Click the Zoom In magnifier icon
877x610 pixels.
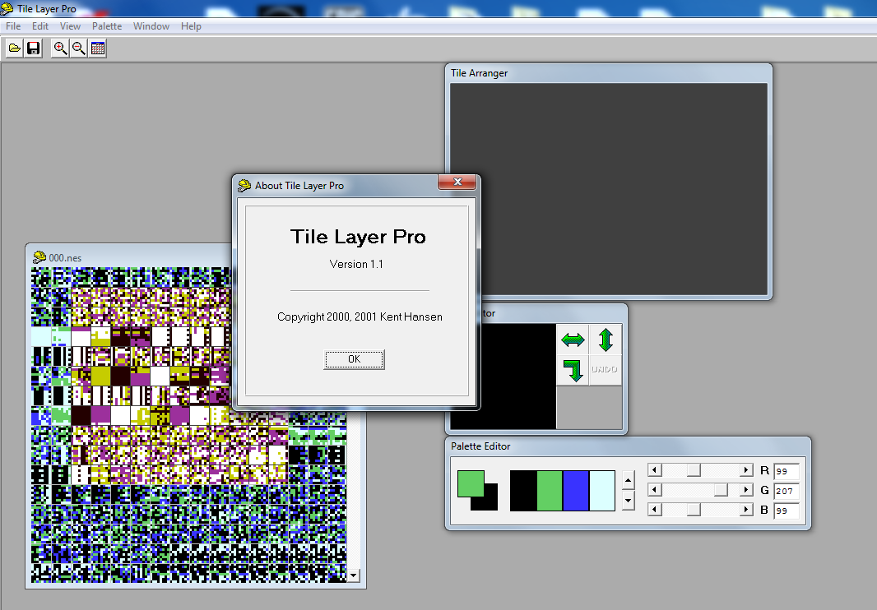[60, 49]
